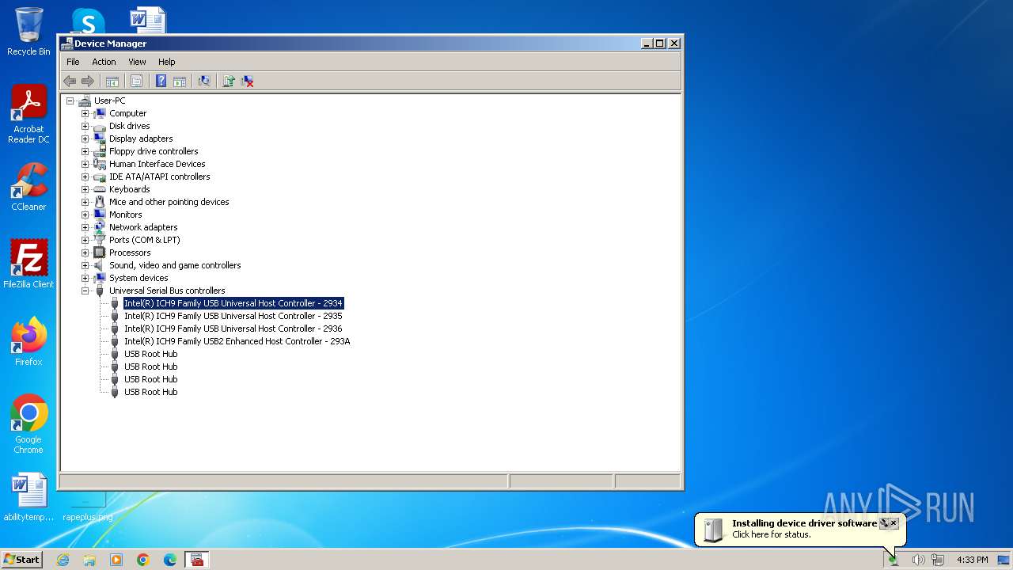Expand the Disk drives category
Viewport: 1013px width, 570px height.
point(85,126)
